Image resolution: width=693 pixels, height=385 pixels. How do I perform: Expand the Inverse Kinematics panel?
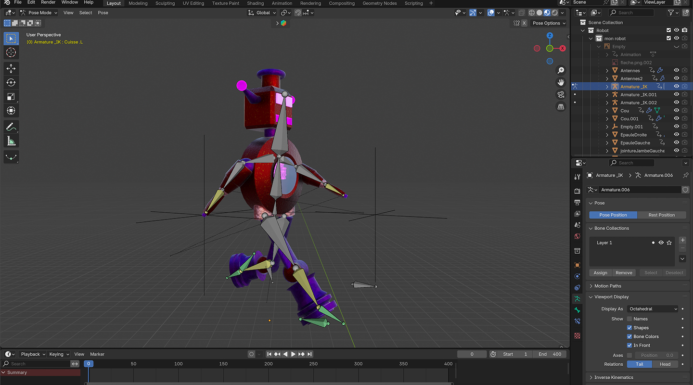pyautogui.click(x=614, y=377)
